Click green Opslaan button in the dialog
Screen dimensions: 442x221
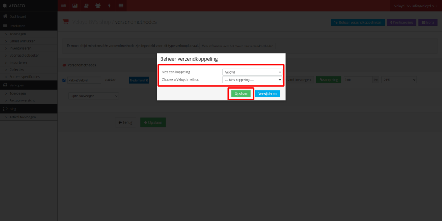pos(241,94)
